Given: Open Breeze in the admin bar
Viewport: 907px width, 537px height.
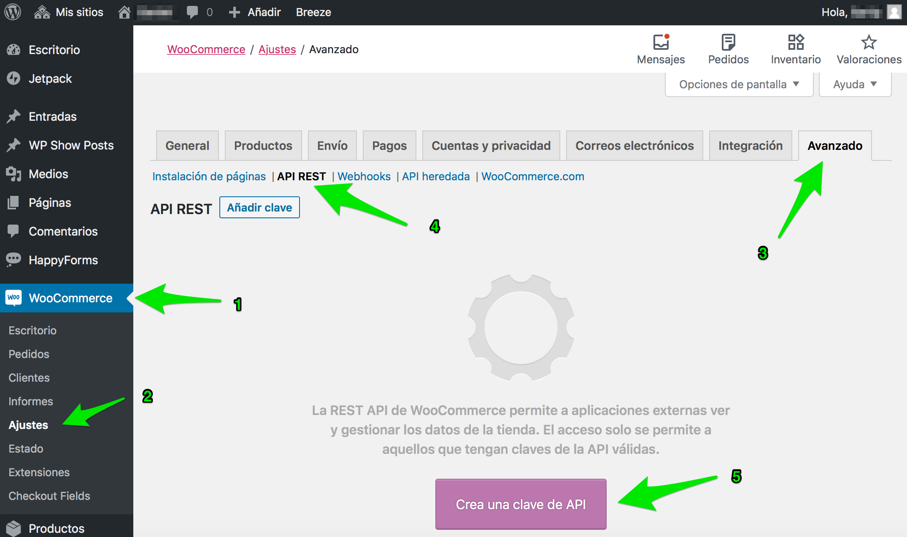Looking at the screenshot, I should pyautogui.click(x=313, y=12).
